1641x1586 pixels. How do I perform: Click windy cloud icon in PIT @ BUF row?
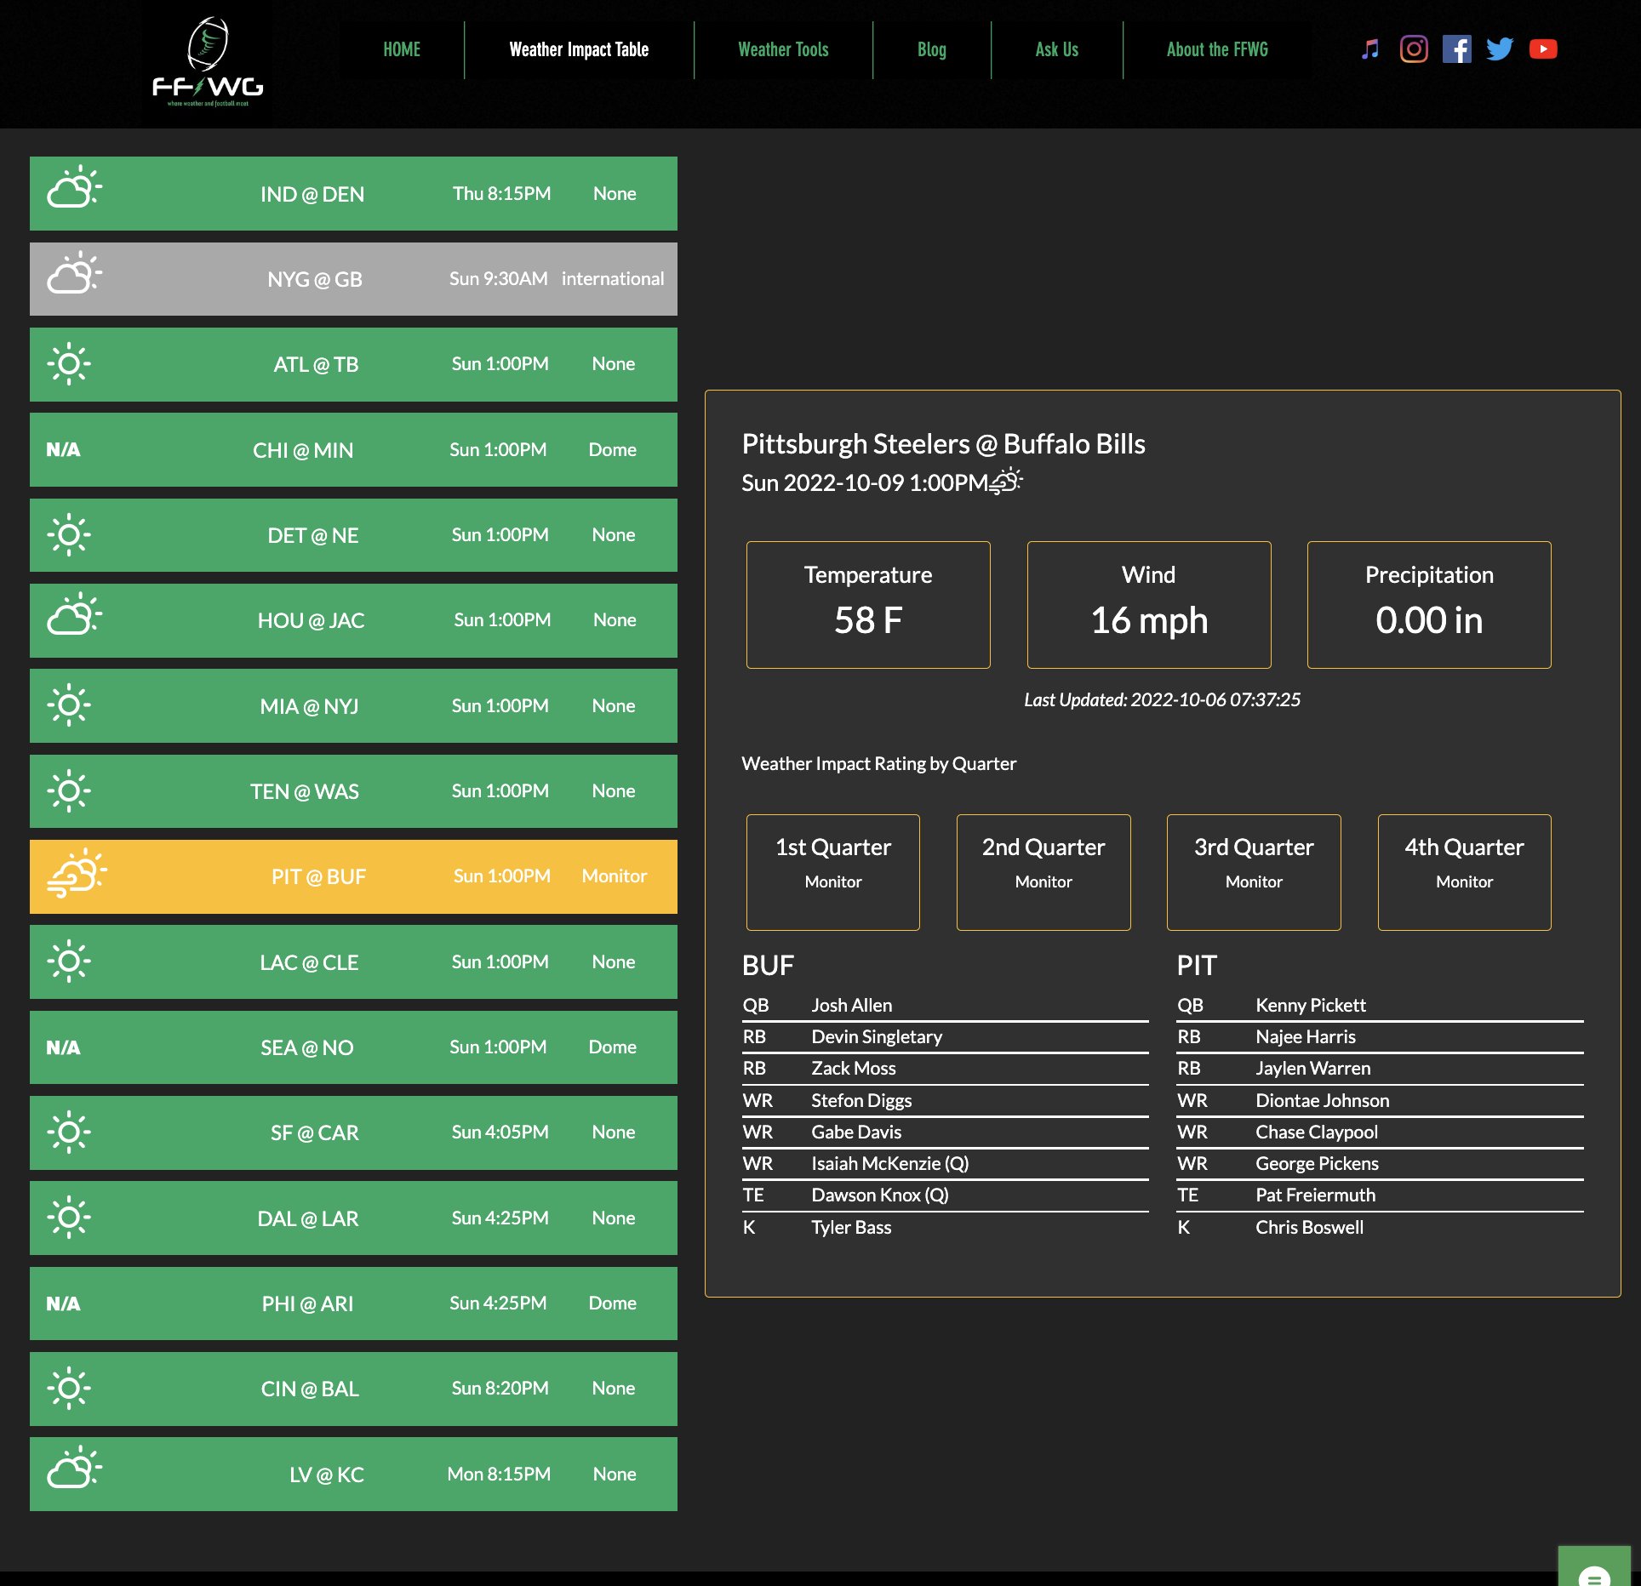[77, 873]
